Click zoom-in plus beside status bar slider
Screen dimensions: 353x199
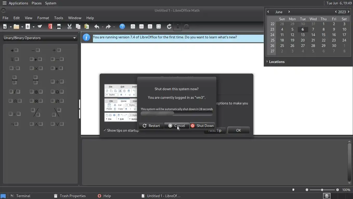(337, 190)
